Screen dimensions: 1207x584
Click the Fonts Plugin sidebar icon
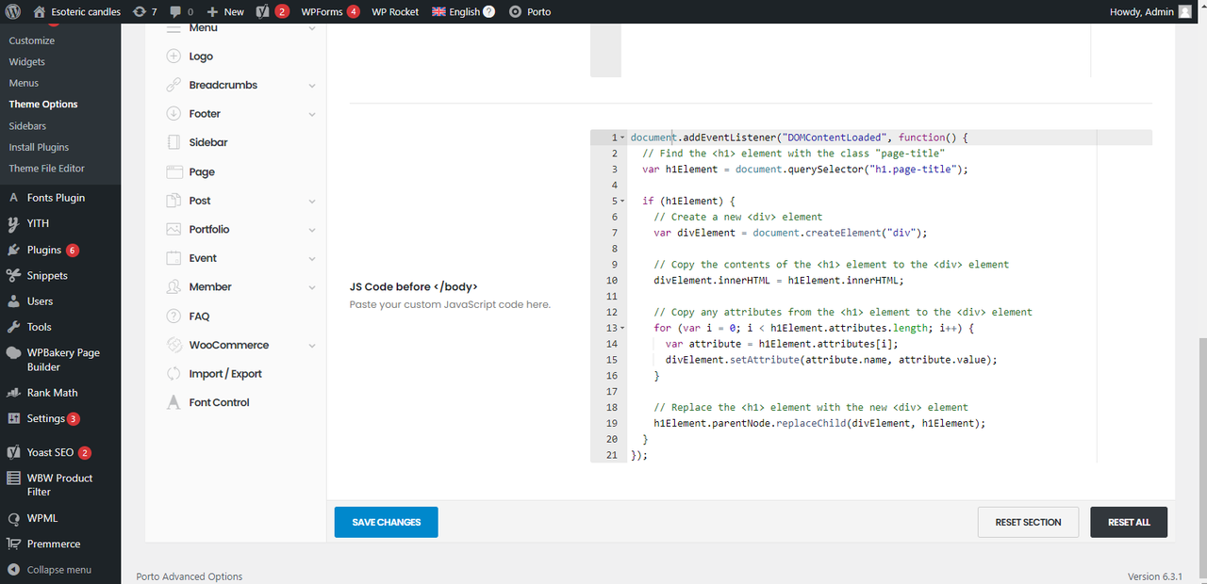click(13, 198)
